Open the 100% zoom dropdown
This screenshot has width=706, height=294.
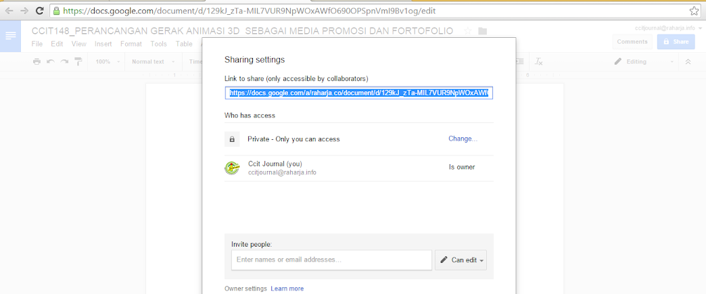(108, 62)
